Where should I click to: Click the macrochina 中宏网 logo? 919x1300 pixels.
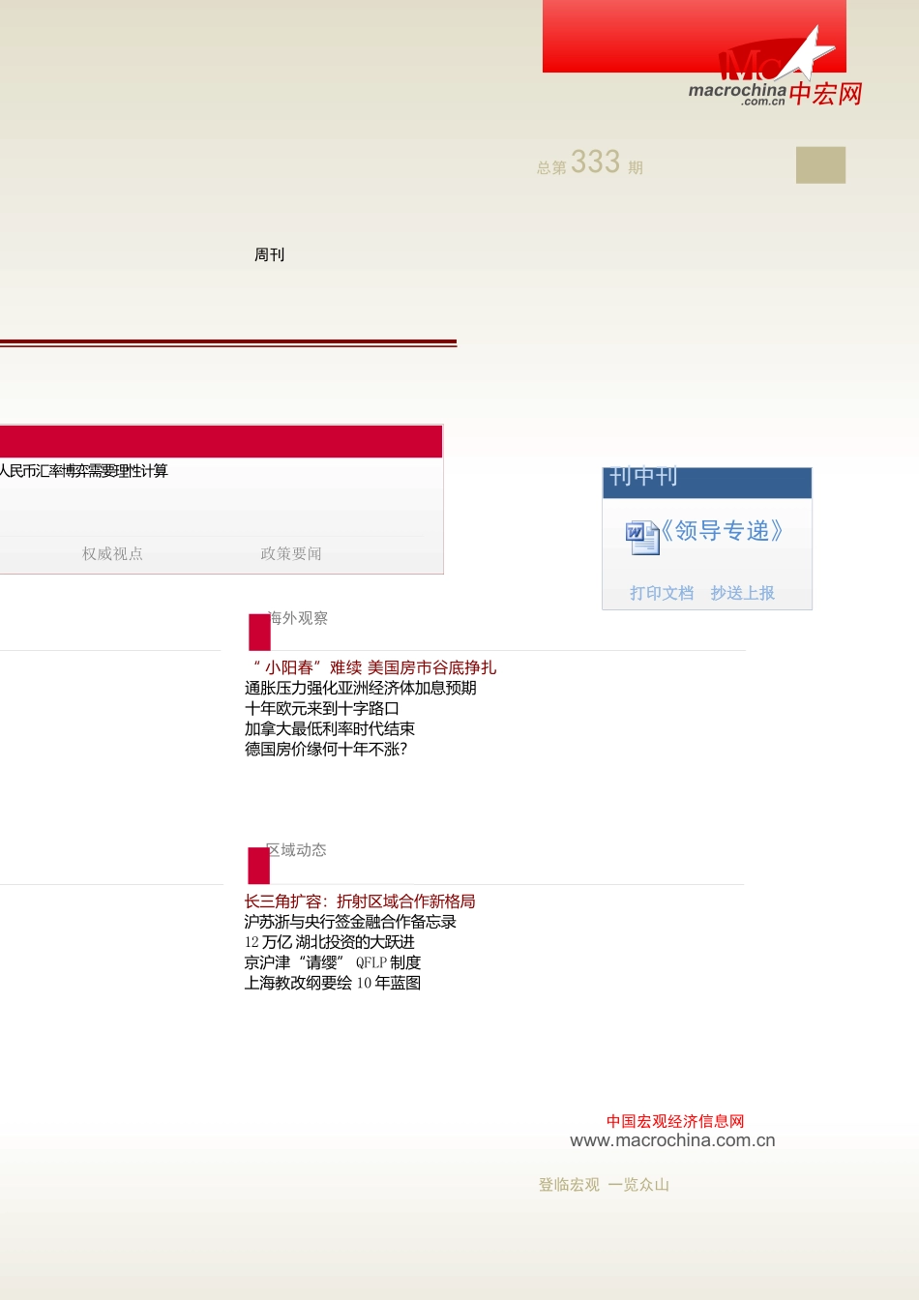tap(775, 68)
